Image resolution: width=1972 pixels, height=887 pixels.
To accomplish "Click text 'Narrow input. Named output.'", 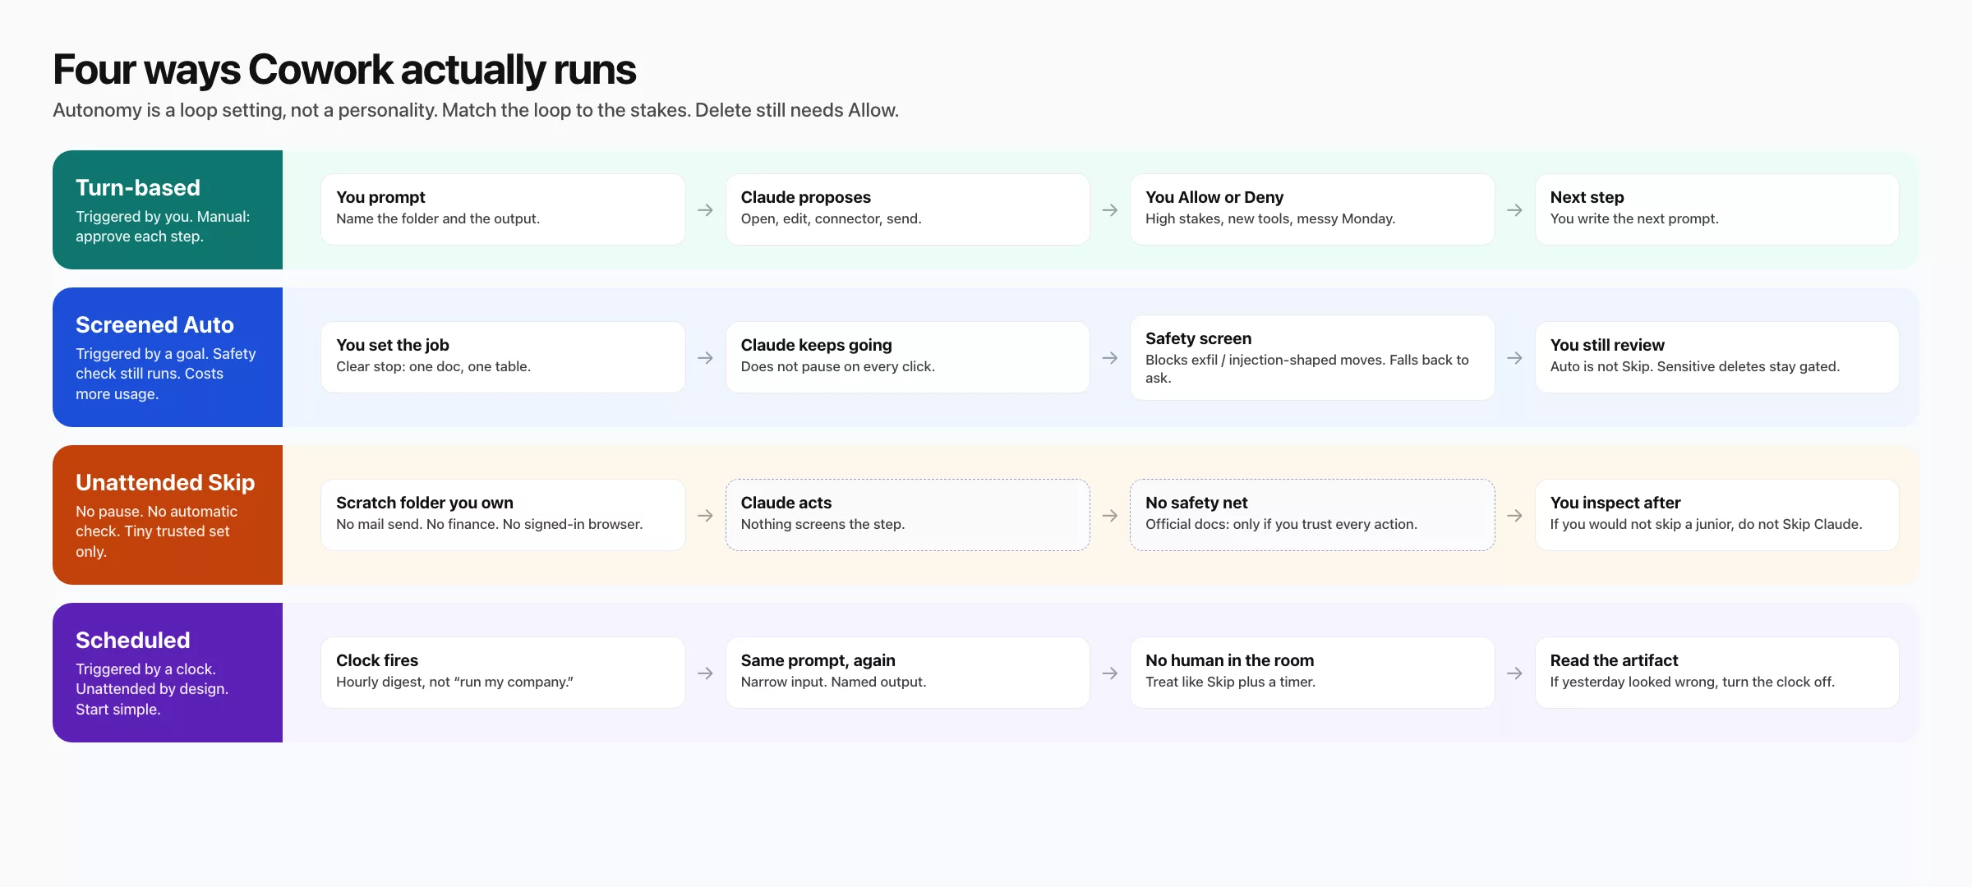I will click(833, 682).
